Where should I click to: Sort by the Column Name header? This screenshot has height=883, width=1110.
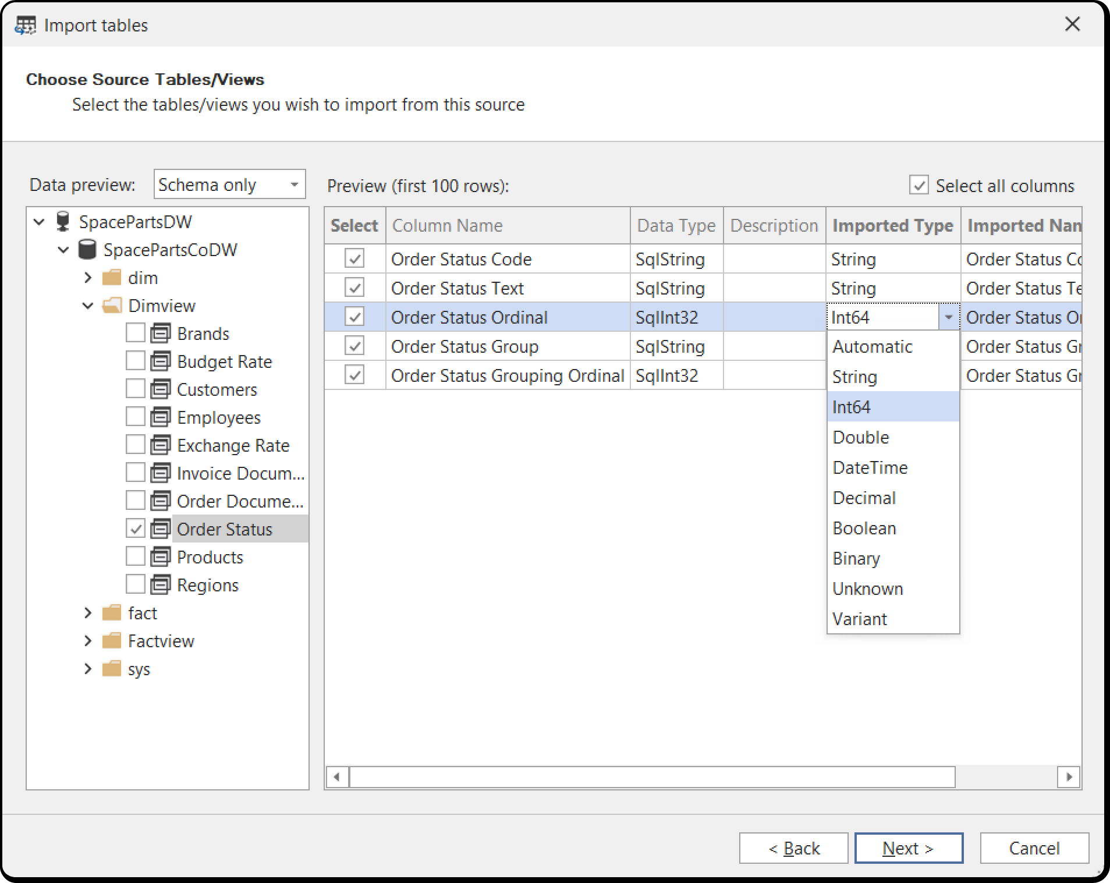coord(508,225)
